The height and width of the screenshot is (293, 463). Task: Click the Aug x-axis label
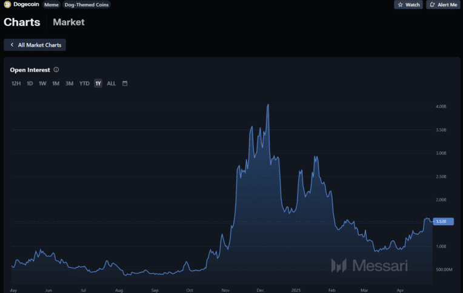[x=119, y=291]
